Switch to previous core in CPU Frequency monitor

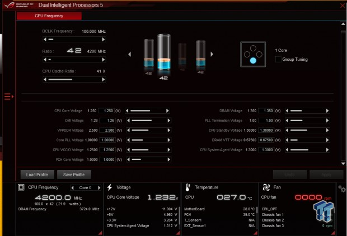pos(73,187)
